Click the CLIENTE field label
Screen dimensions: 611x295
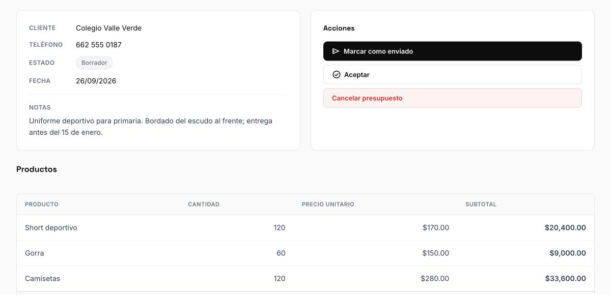[42, 28]
